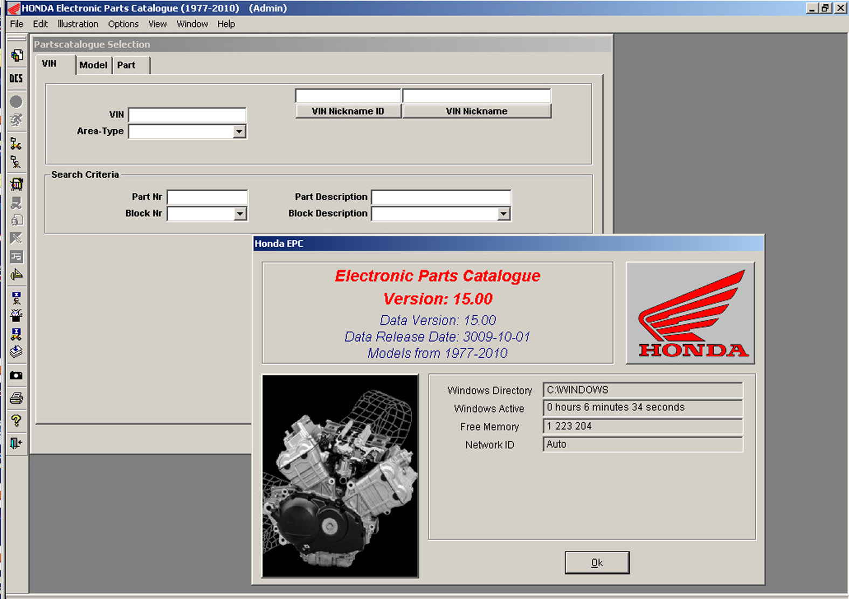This screenshot has height=599, width=849.
Task: Click the rabbit-in-hat wizard icon
Action: 16,315
